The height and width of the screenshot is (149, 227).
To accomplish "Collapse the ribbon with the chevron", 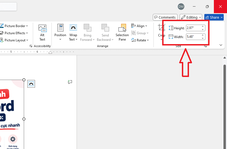I will (x=221, y=45).
